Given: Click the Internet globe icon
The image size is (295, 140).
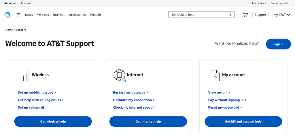Looking at the screenshot, I should pyautogui.click(x=120, y=75).
